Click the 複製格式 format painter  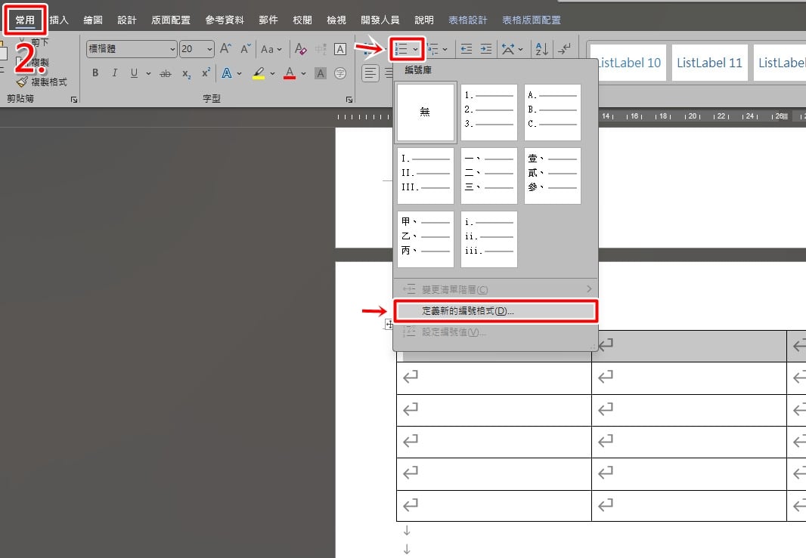(x=42, y=82)
